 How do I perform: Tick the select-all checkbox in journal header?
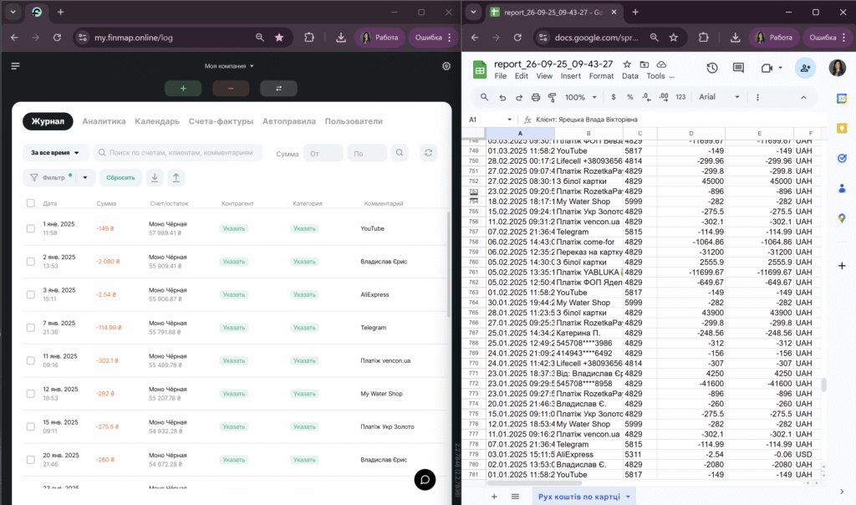pyautogui.click(x=31, y=203)
